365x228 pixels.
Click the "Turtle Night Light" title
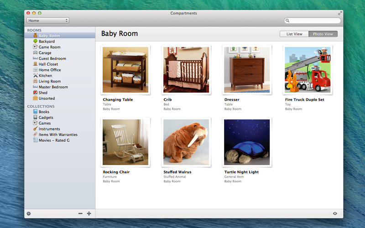[x=241, y=172]
